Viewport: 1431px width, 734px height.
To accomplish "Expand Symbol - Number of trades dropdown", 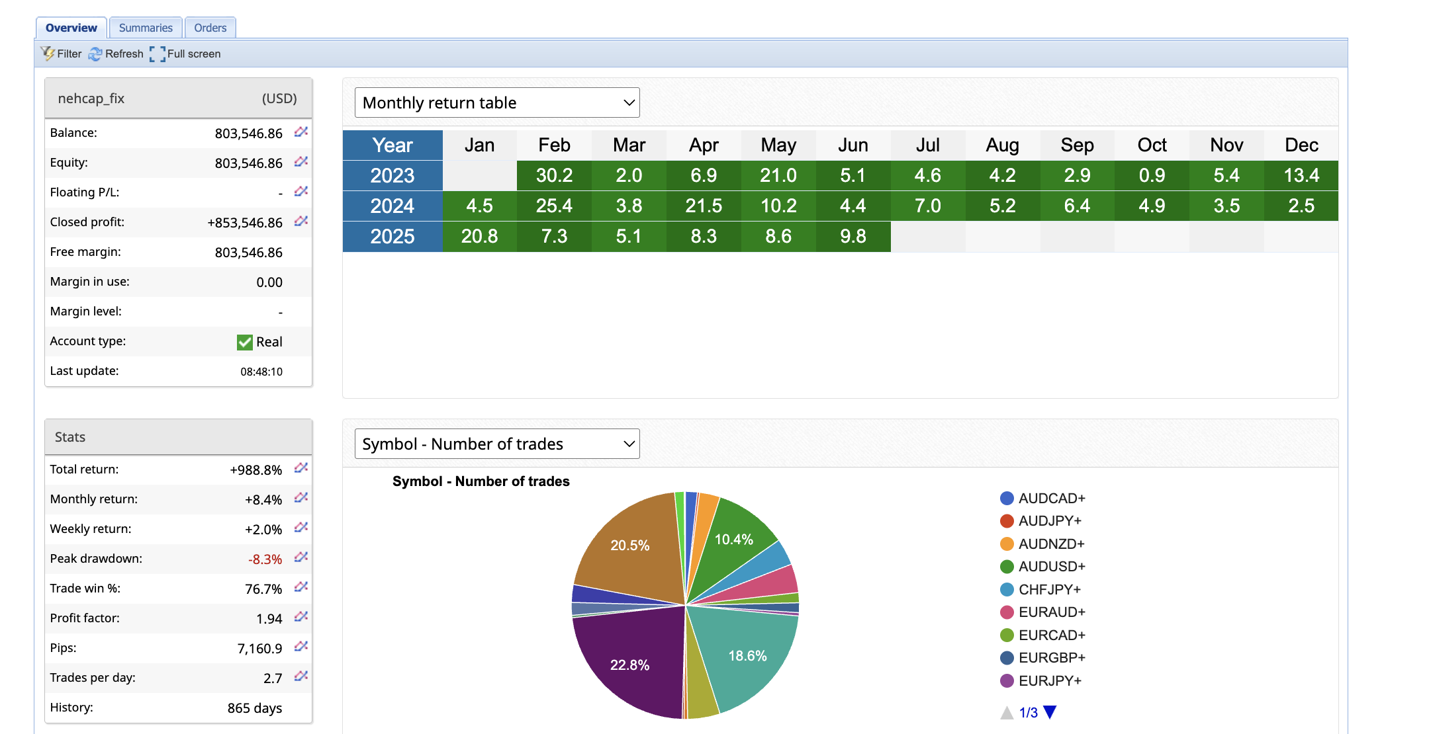I will [497, 444].
